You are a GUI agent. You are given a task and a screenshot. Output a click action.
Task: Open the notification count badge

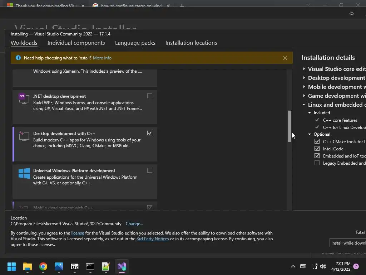[356, 266]
